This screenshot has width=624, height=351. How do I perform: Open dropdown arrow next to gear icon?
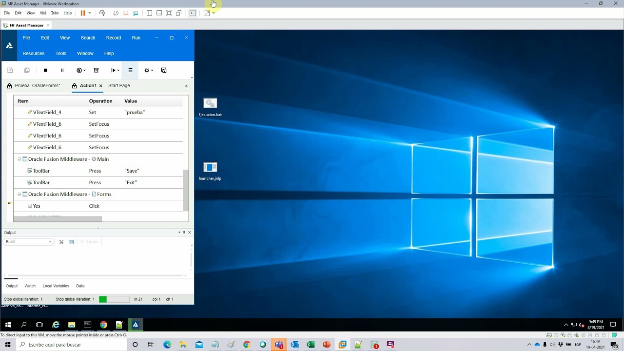152,70
